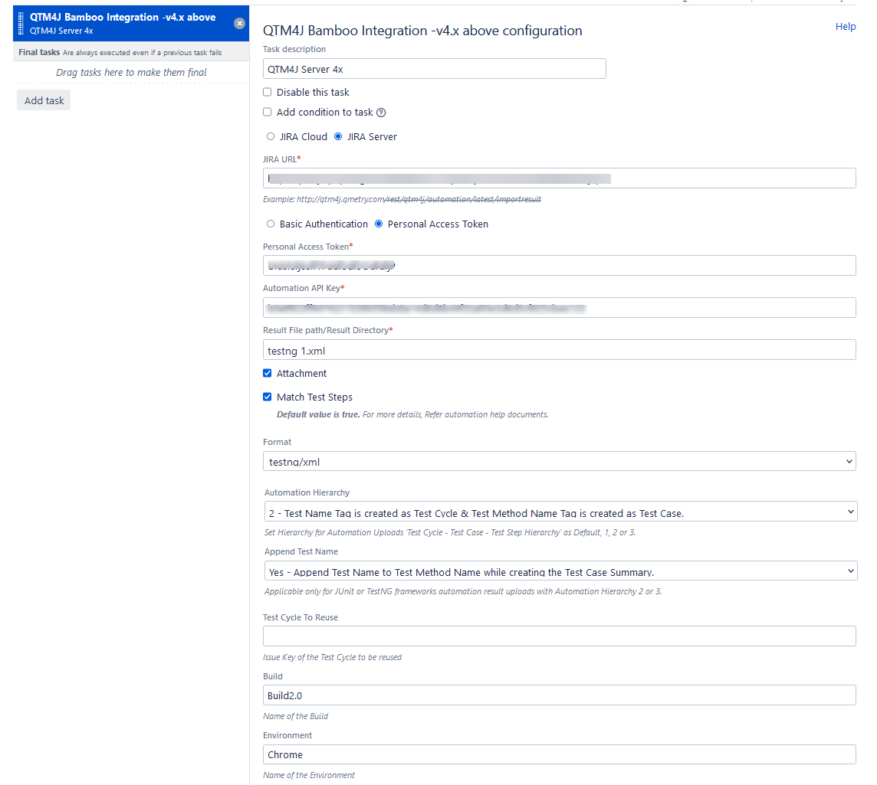Screen dimensions: 877x785
Task: Check the Disable this task checkbox
Action: pos(267,92)
